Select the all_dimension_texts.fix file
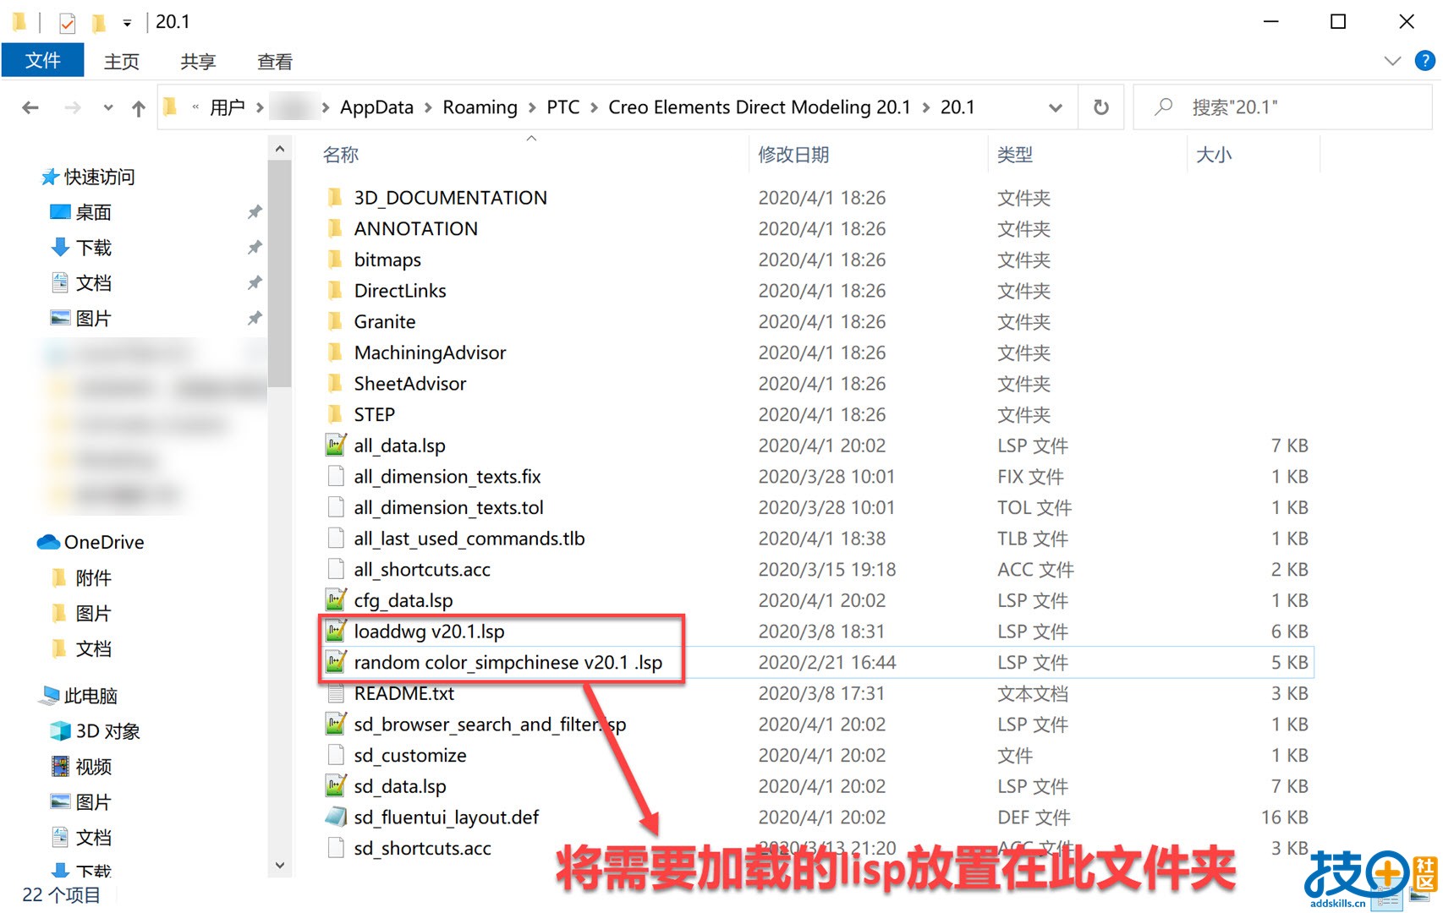 447,477
